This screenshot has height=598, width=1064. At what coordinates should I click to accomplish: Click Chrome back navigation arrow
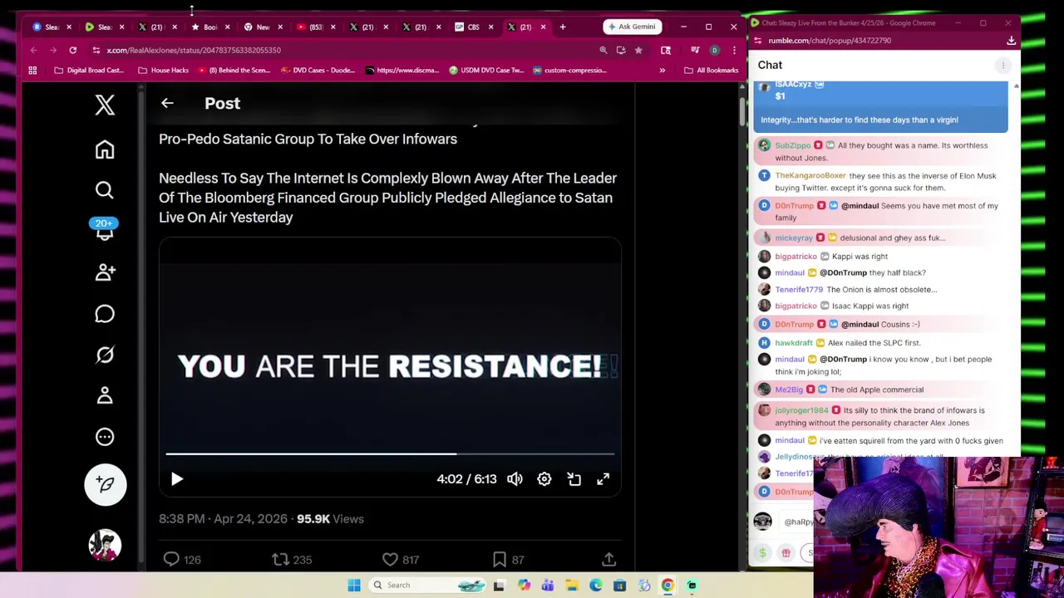[x=34, y=50]
